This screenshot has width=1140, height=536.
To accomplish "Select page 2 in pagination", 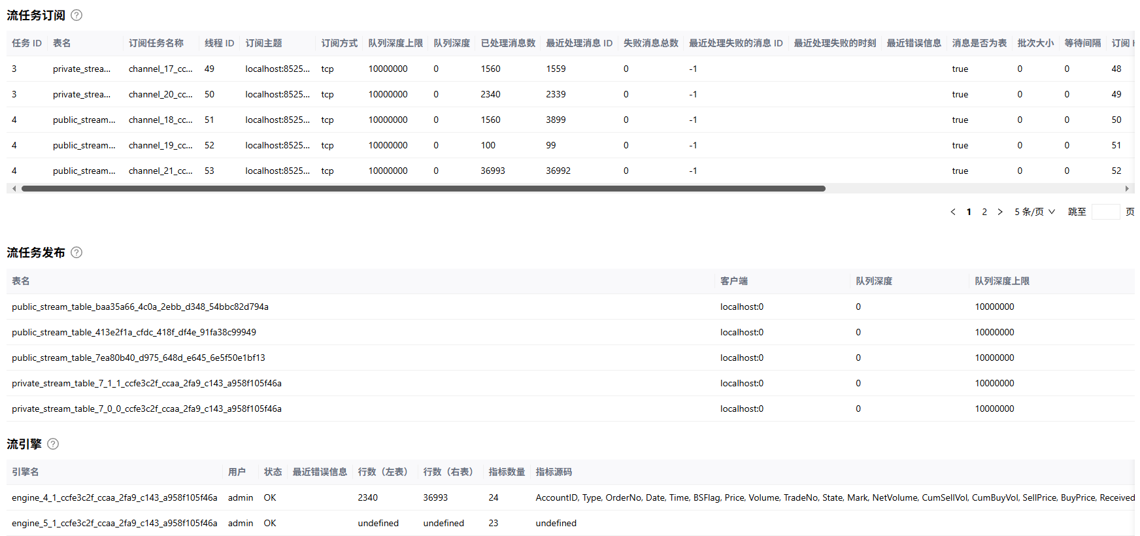I will pyautogui.click(x=984, y=212).
